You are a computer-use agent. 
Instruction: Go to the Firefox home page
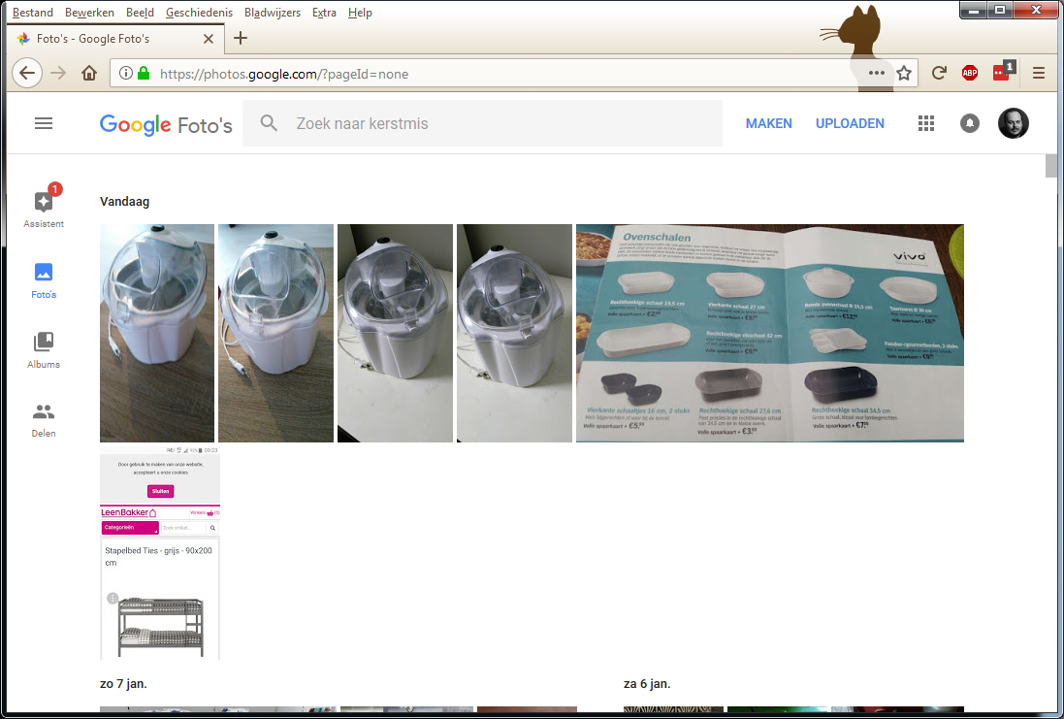point(89,74)
